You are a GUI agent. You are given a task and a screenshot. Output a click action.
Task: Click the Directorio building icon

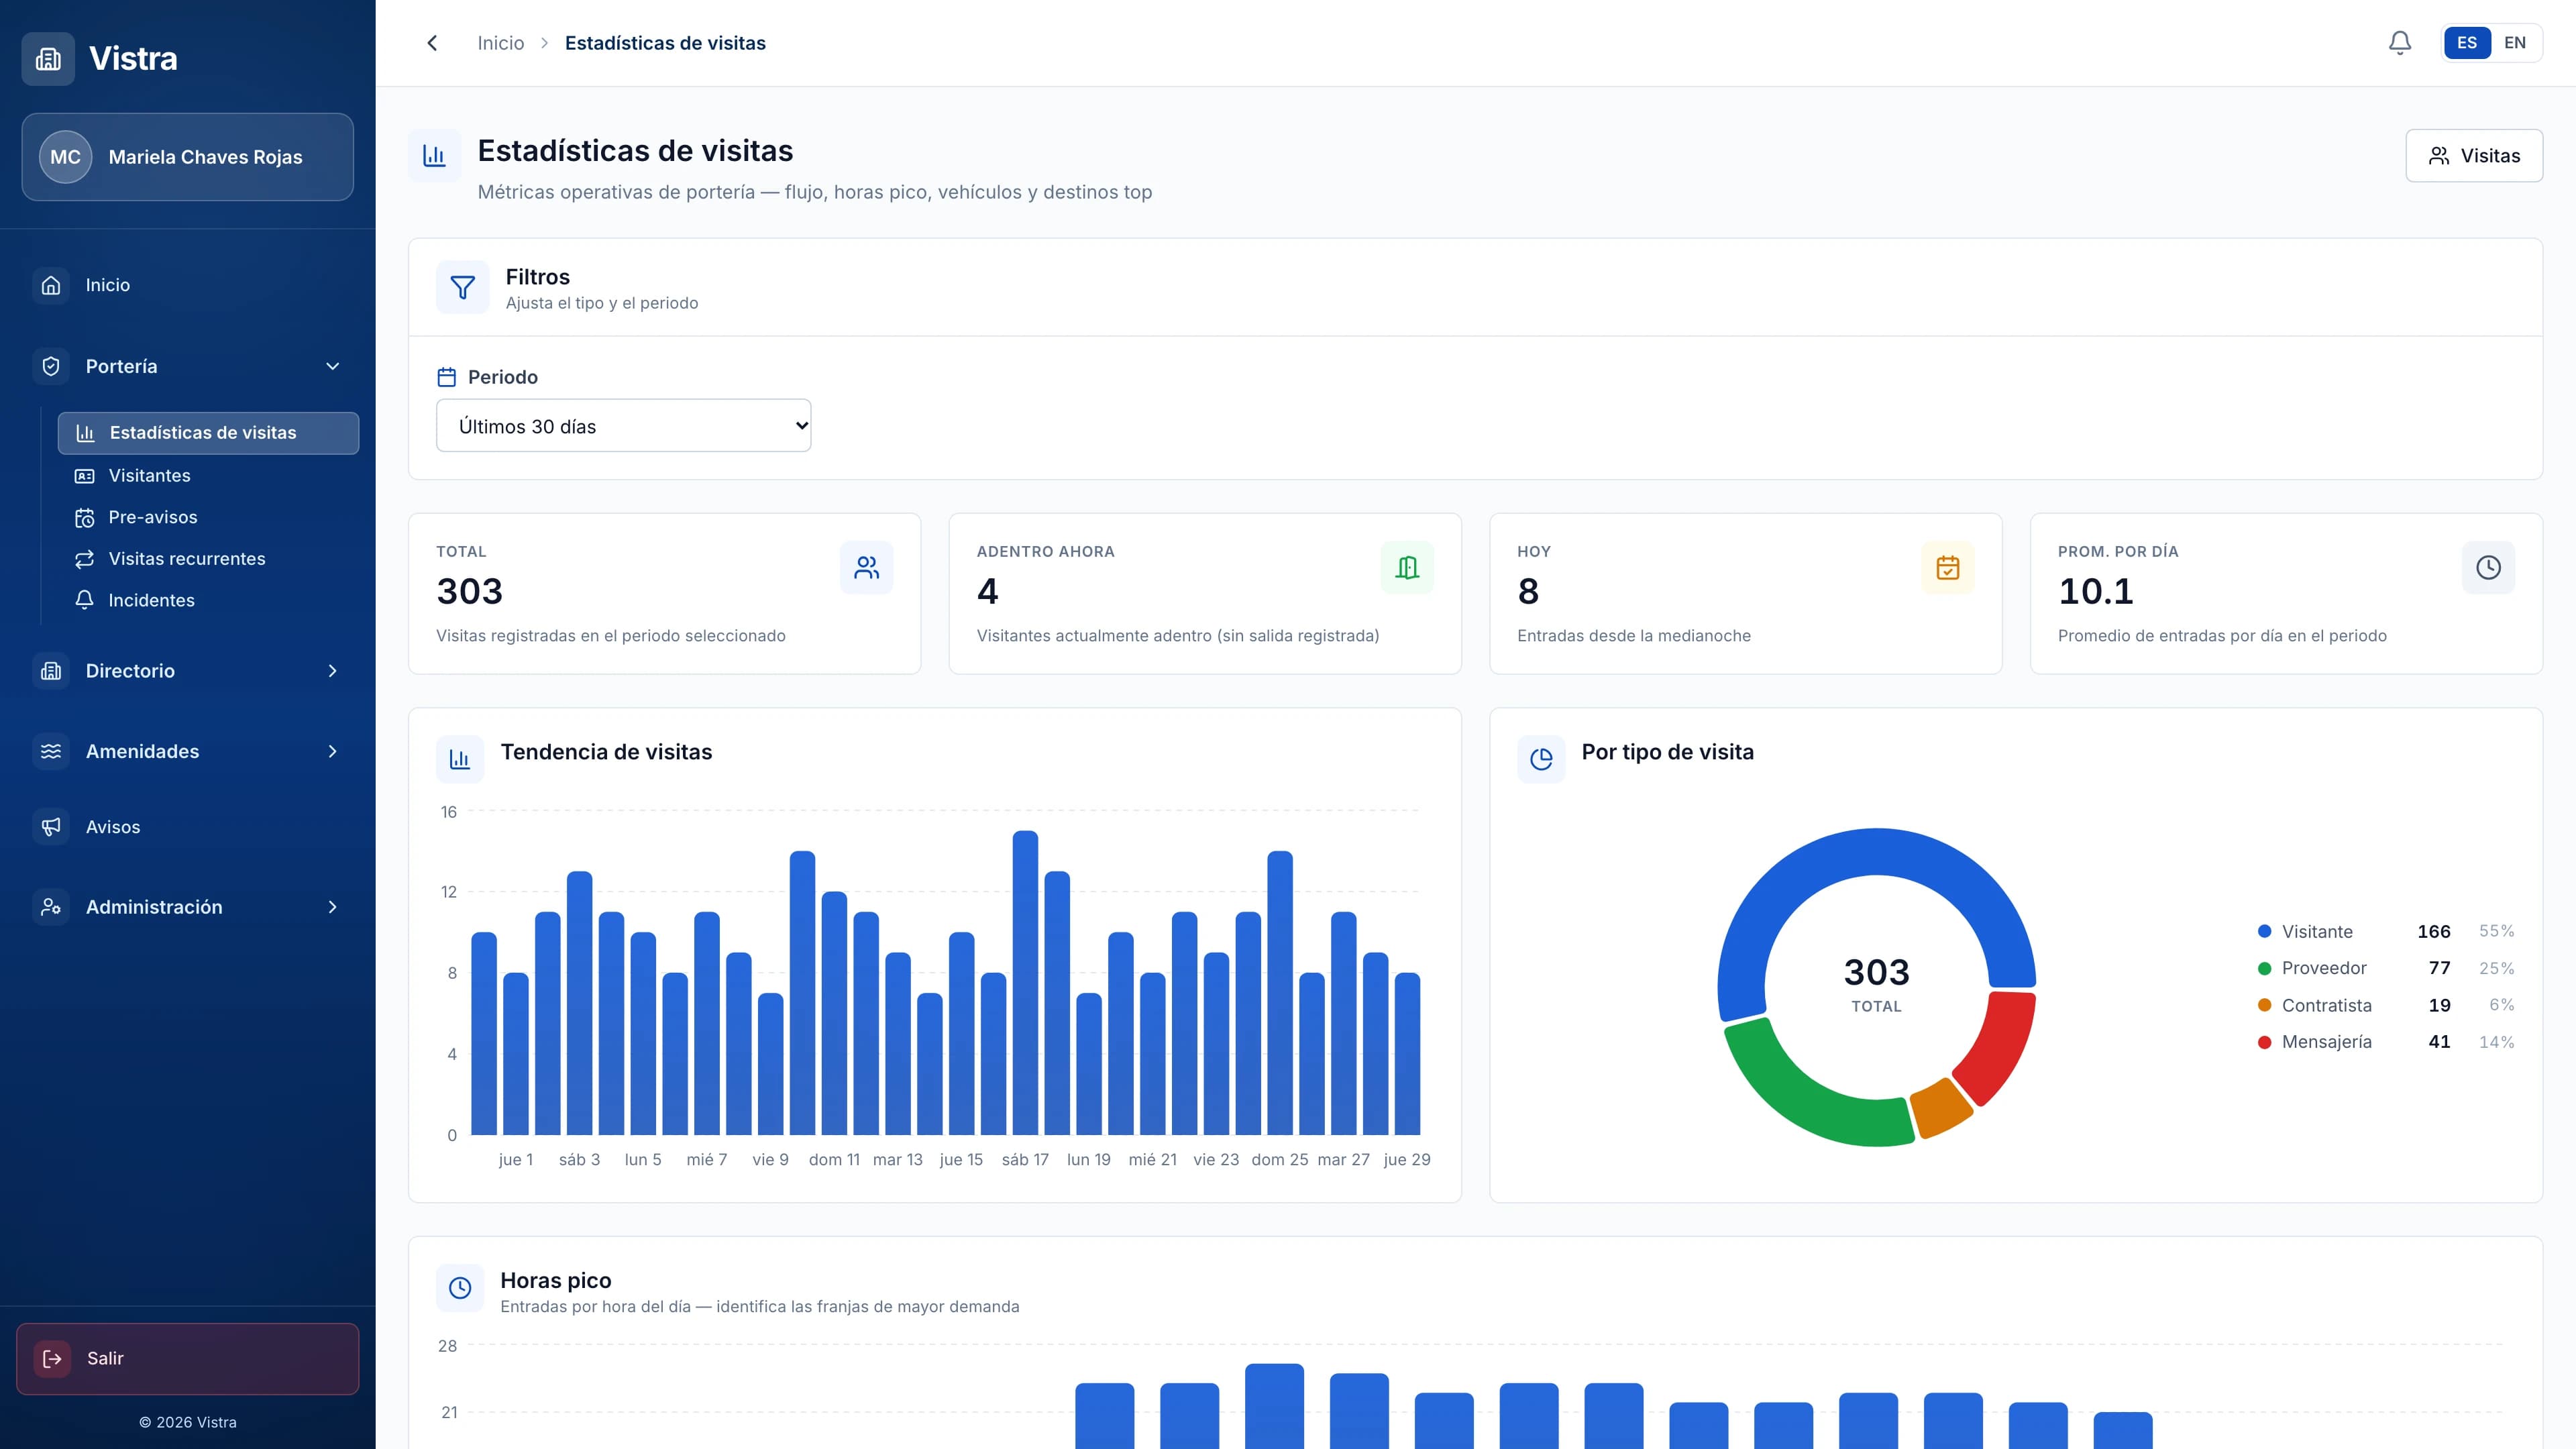click(x=51, y=671)
